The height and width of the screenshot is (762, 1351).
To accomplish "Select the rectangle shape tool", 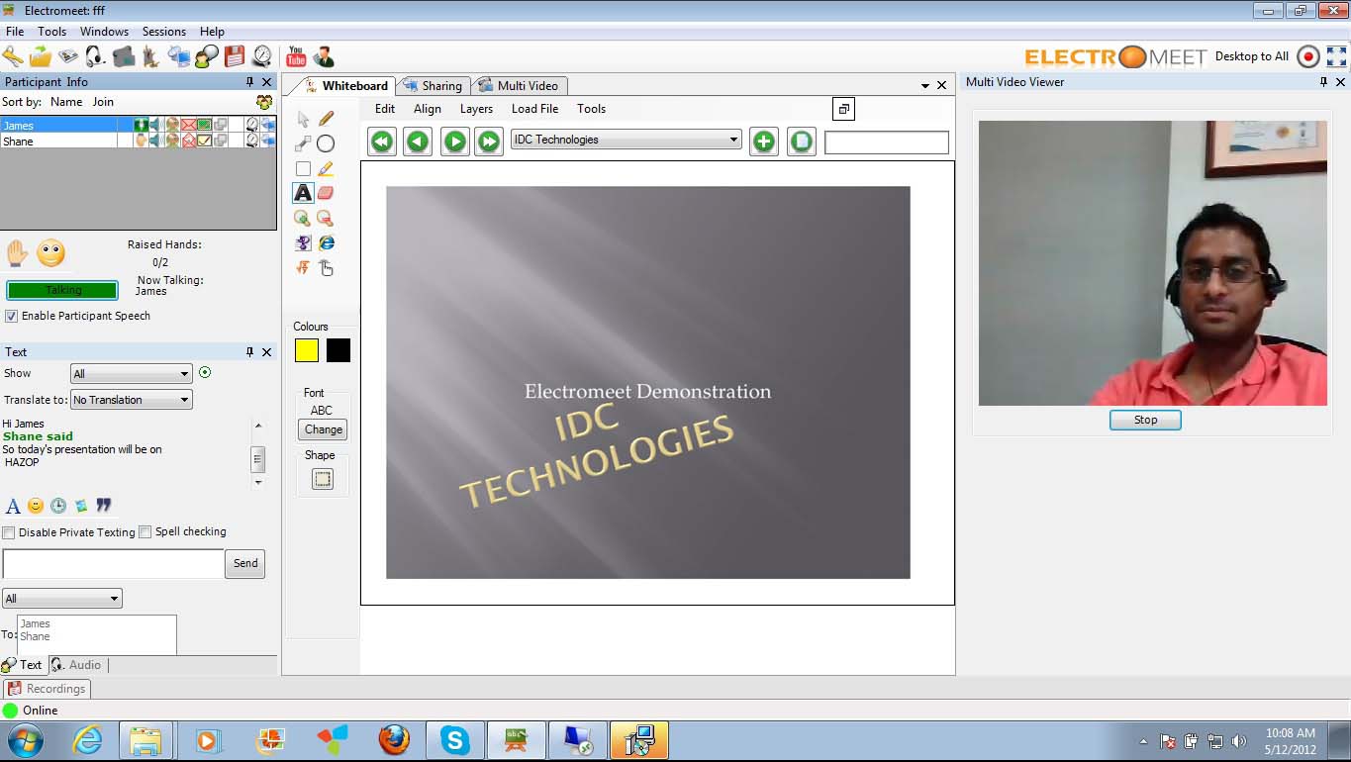I will click(x=303, y=168).
